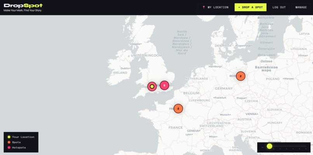Click the UNITED KINGDOM country label
The width and height of the screenshot is (313, 155).
146,55
